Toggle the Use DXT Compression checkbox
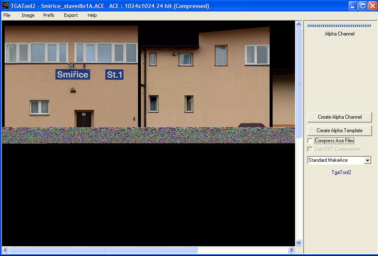The height and width of the screenshot is (256, 378). point(310,149)
